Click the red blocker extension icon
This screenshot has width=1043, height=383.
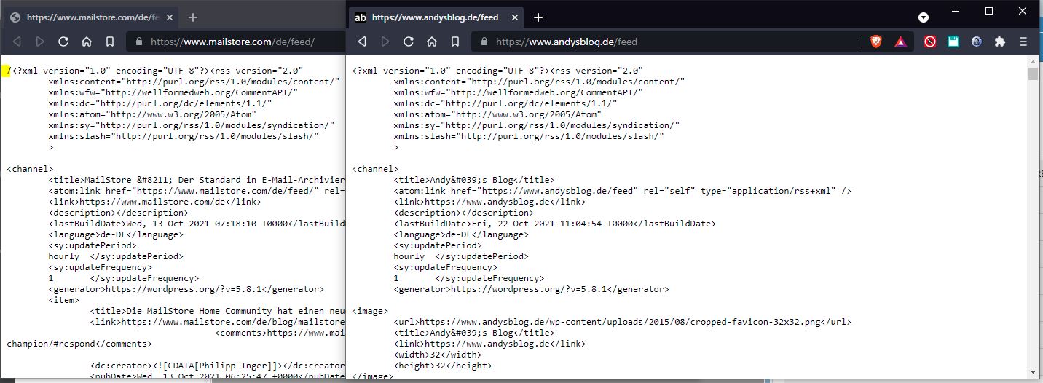(930, 42)
